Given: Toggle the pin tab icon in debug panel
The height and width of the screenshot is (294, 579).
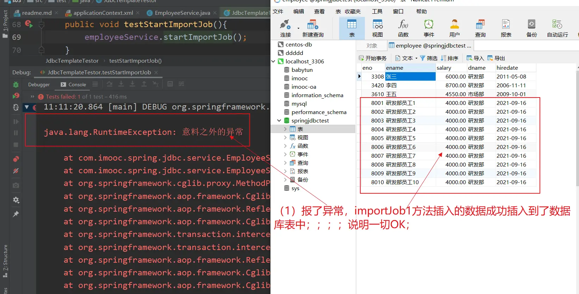Looking at the screenshot, I should (16, 214).
